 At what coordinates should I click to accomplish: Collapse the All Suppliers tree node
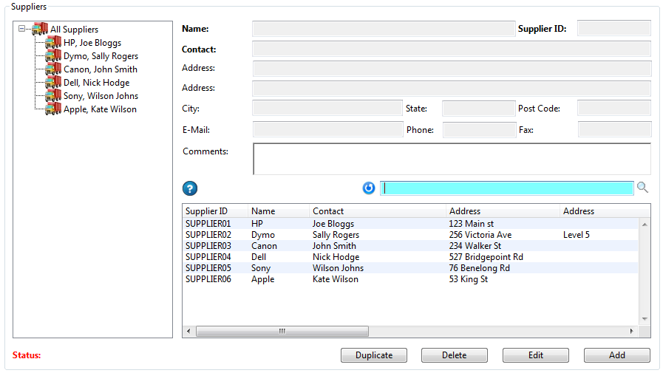pos(22,30)
